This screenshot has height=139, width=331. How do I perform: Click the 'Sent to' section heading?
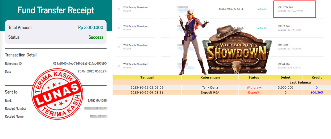11,92
